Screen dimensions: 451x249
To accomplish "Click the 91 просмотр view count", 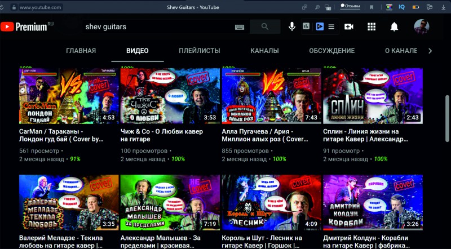I will click(x=342, y=150).
